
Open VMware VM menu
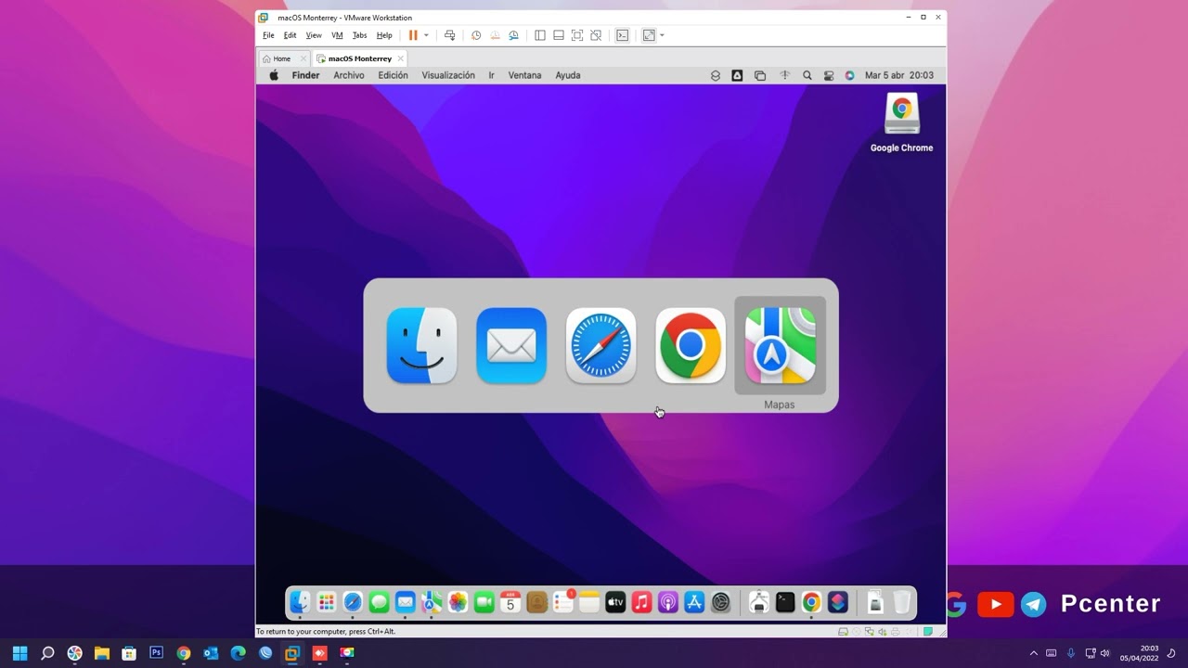coord(337,35)
